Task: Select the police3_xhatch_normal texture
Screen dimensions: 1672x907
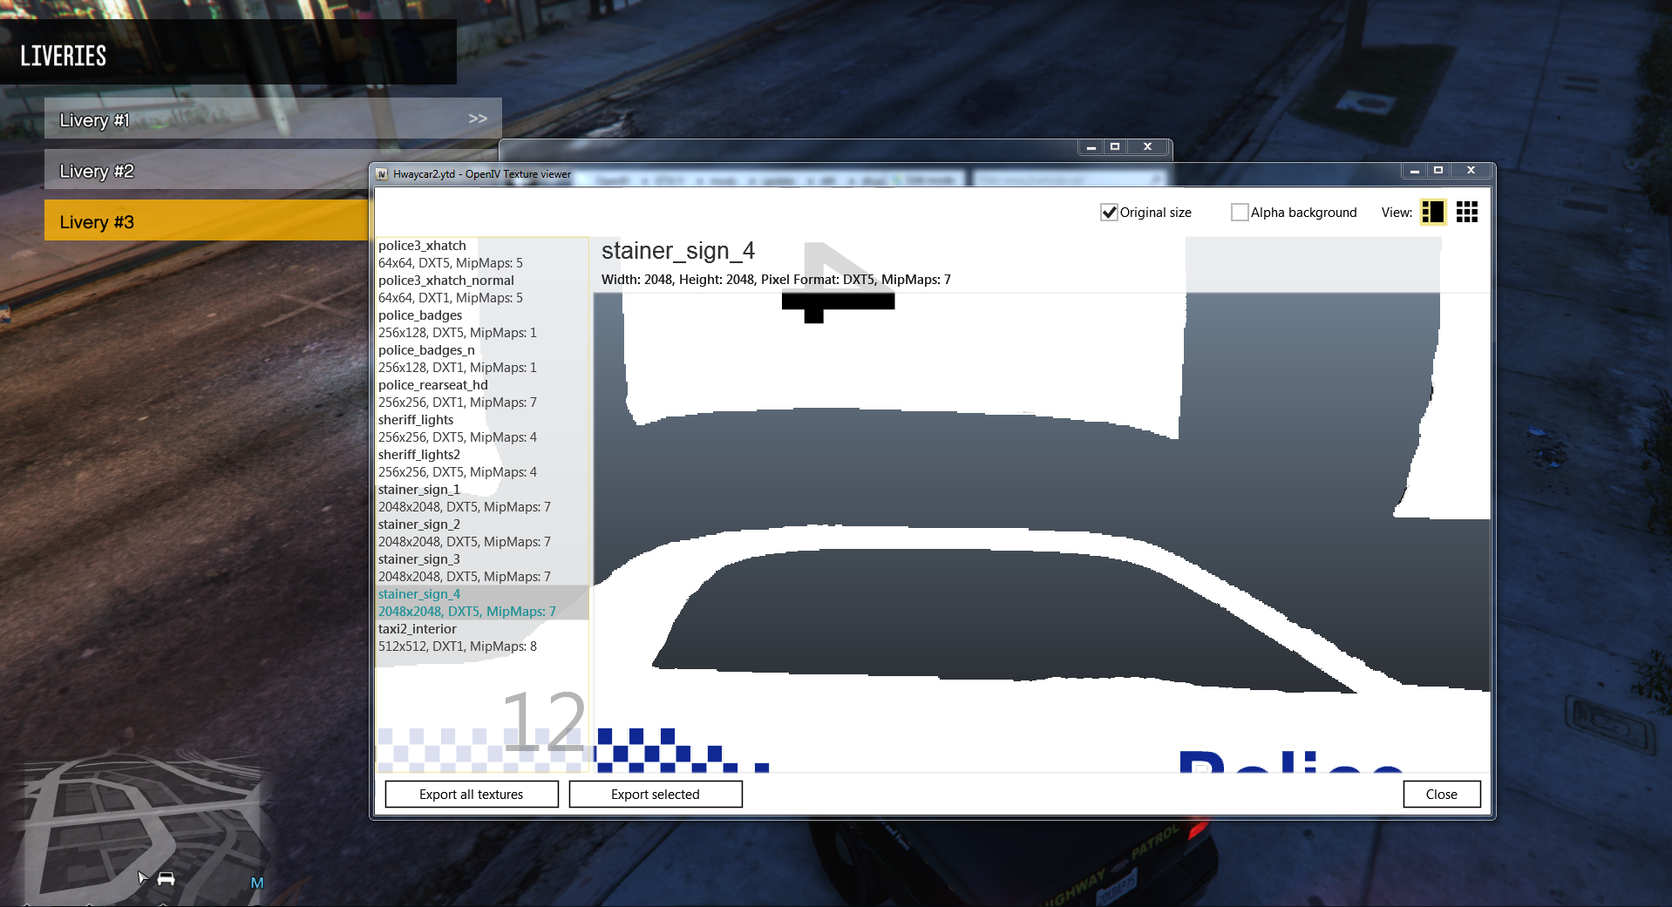Action: click(x=482, y=289)
